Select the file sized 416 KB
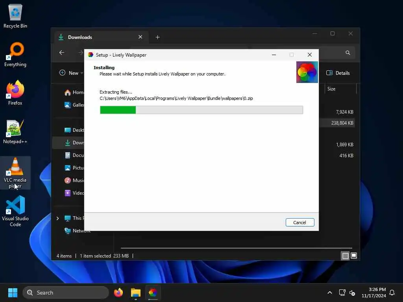 [x=346, y=155]
